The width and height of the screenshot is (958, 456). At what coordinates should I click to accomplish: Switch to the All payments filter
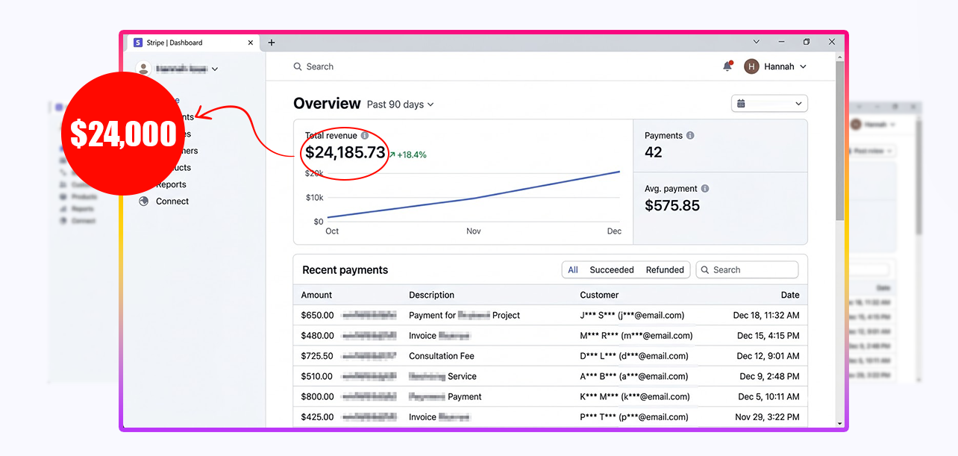(573, 270)
